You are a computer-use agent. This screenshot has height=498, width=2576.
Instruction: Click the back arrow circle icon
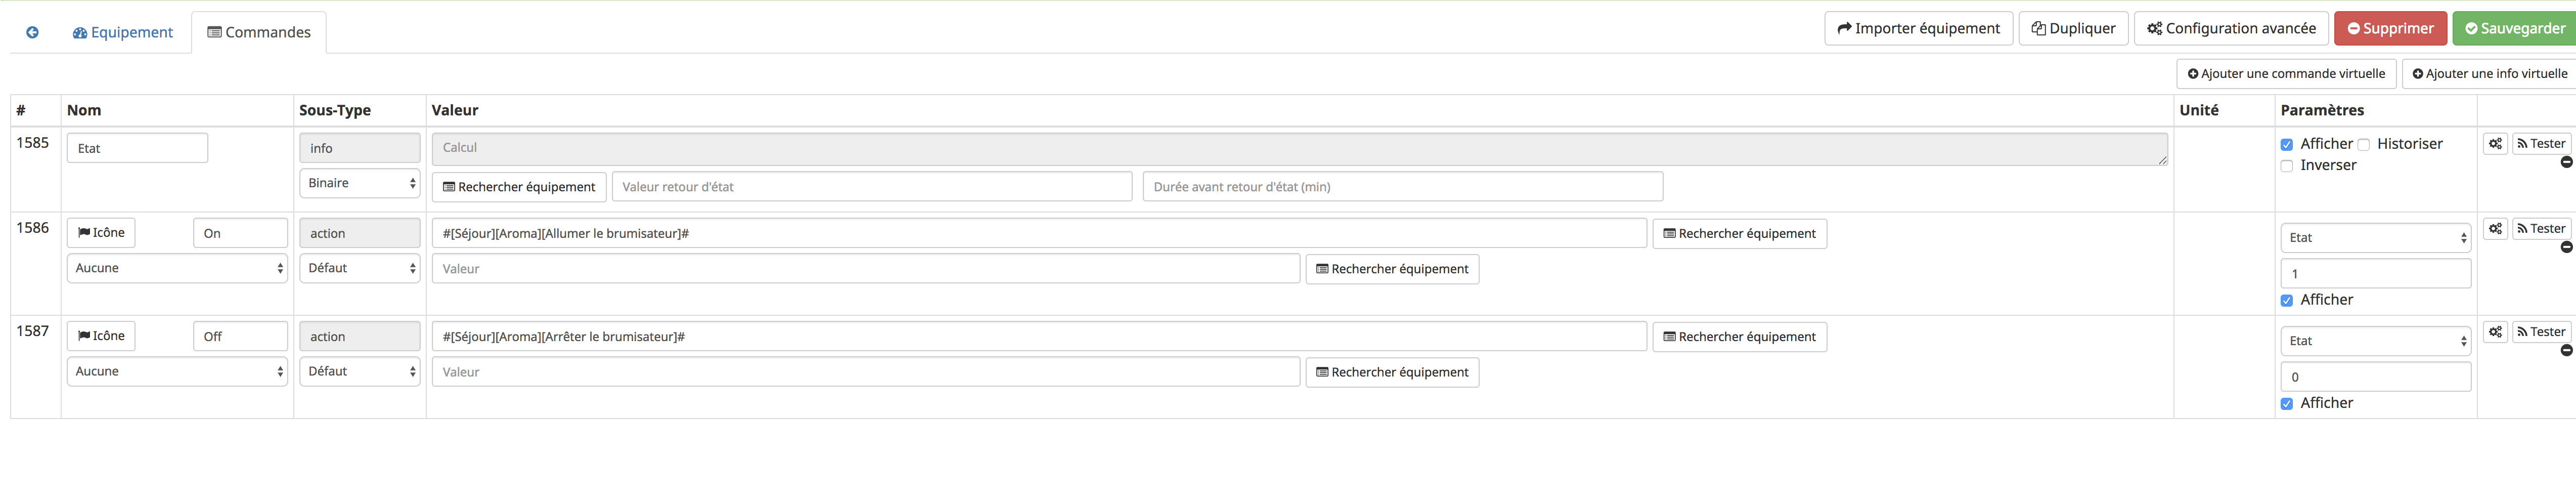(x=32, y=32)
